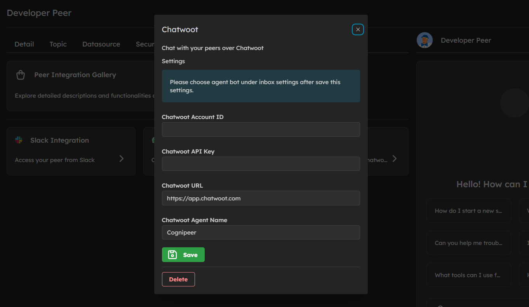Image resolution: width=529 pixels, height=307 pixels.
Task: Click the 'Chatwoot' dialog title
Action: (180, 29)
